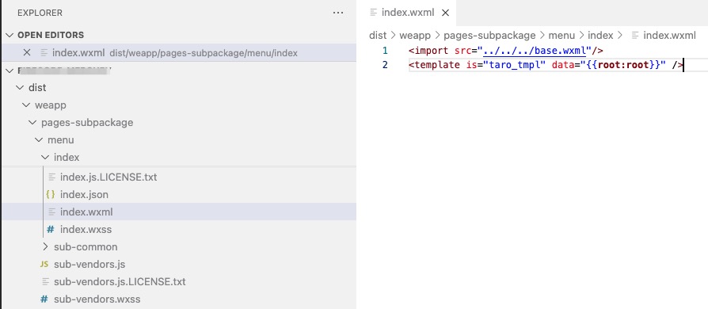Viewport: 708px width, 309px height.
Task: Collapse the pages-subpackage folder
Action: pyautogui.click(x=32, y=123)
